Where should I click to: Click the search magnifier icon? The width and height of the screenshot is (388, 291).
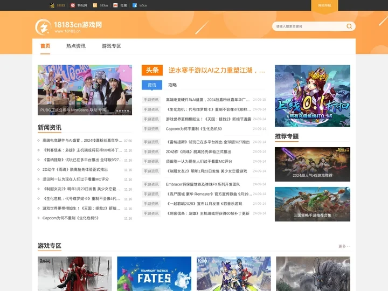click(x=349, y=26)
